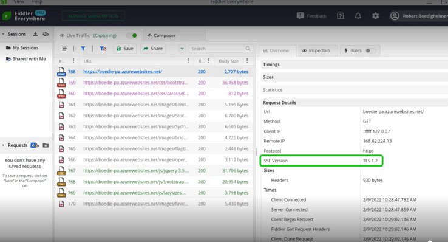Click the Manage Subscription button
Viewport: 448px width, 242px height.
click(x=93, y=16)
